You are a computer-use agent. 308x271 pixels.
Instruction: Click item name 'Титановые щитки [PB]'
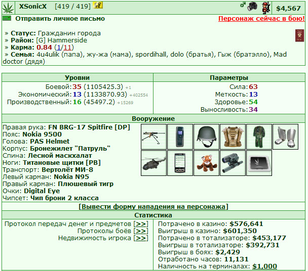(x=62, y=163)
